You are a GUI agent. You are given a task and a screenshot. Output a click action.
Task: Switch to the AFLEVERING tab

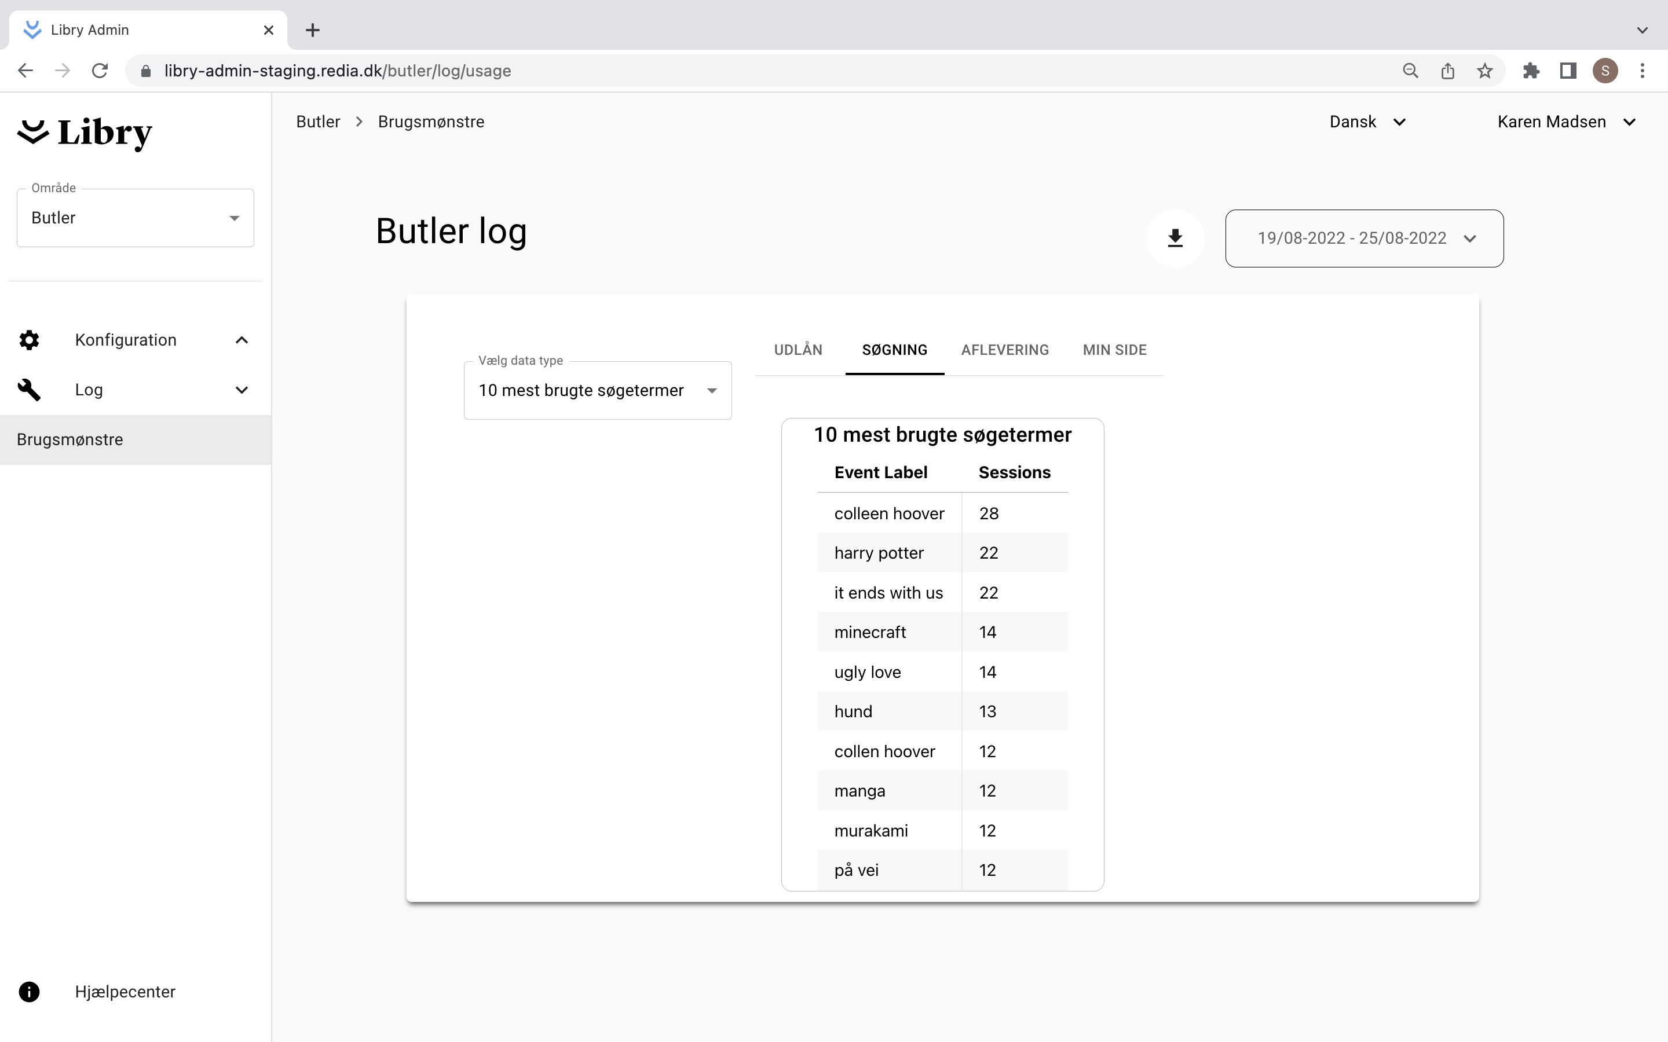tap(1004, 350)
